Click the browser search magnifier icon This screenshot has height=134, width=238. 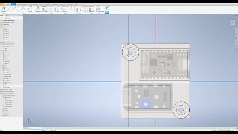(x=20, y=16)
